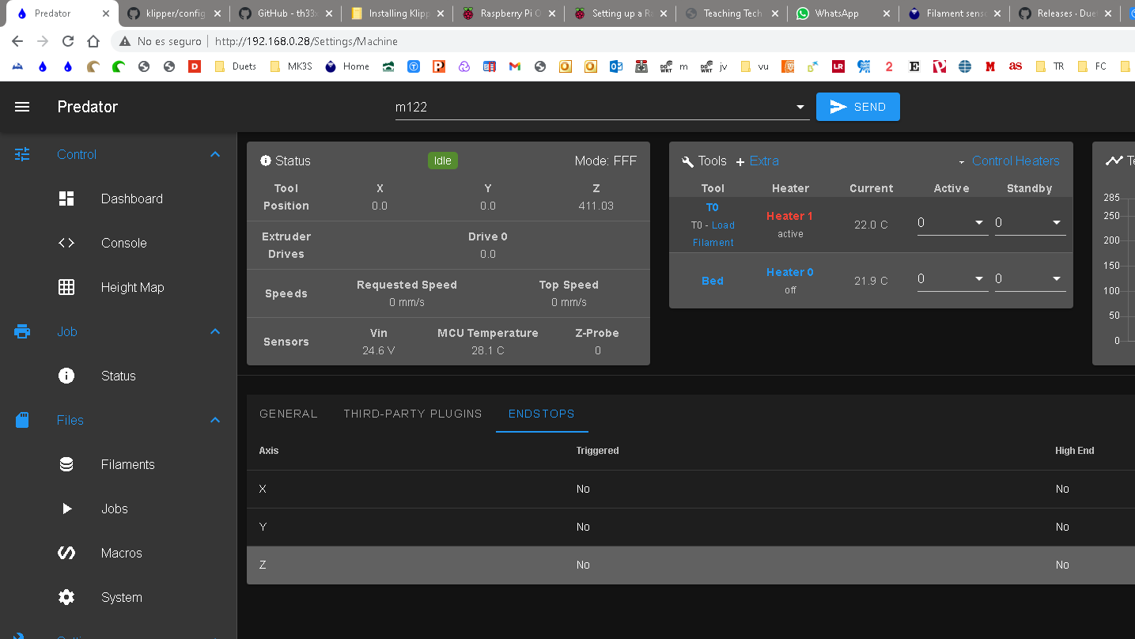Screen dimensions: 1135x639
Task: Click the Gmail bookmark icon
Action: point(515,66)
